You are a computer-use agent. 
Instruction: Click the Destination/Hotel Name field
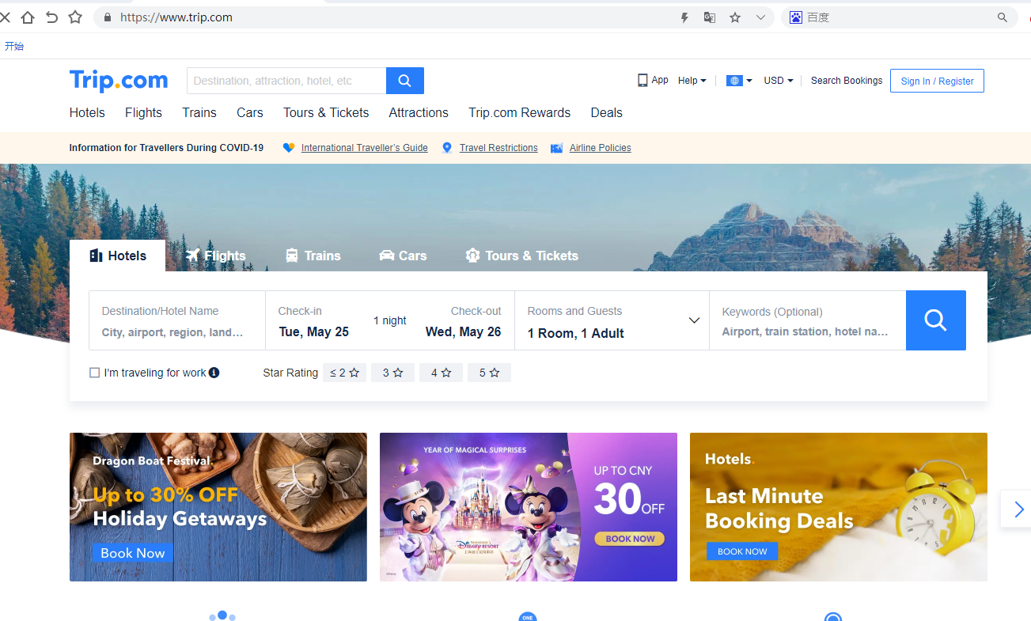pos(177,320)
